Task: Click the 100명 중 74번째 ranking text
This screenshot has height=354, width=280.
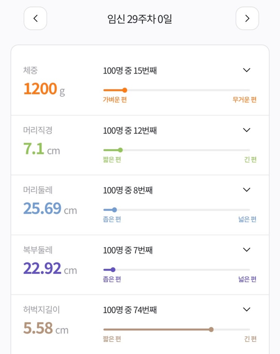Action: tap(130, 310)
